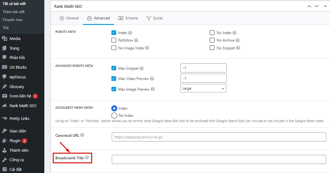This screenshot has width=330, height=173.
Task: Click the Phản hồi comments icon
Action: pos(4,57)
